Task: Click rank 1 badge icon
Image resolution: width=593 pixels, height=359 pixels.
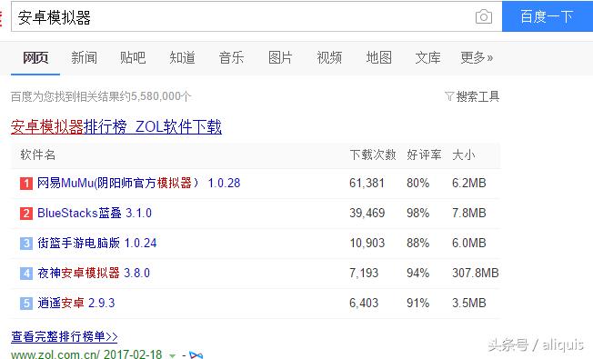Action: [x=26, y=184]
